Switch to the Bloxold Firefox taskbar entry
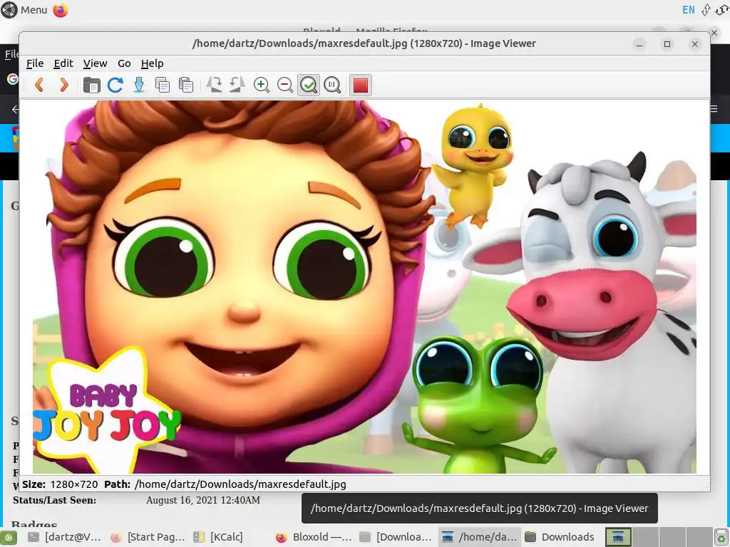Viewport: 730px width, 547px height. (314, 537)
